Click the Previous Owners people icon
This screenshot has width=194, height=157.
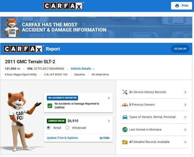[125, 105]
